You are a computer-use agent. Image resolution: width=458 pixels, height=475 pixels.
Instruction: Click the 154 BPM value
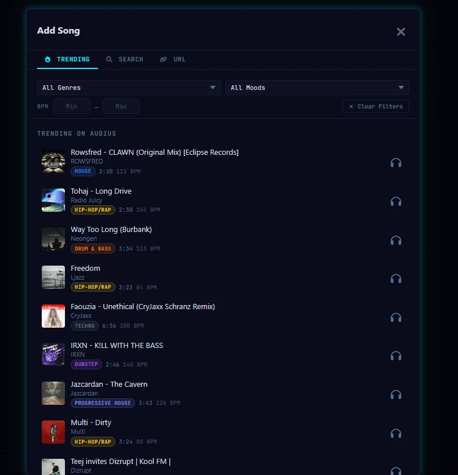(x=148, y=210)
